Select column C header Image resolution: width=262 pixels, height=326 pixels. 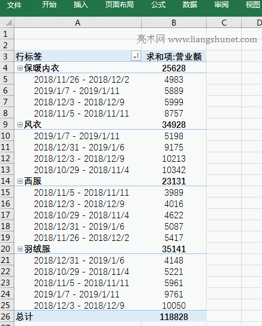click(x=224, y=23)
